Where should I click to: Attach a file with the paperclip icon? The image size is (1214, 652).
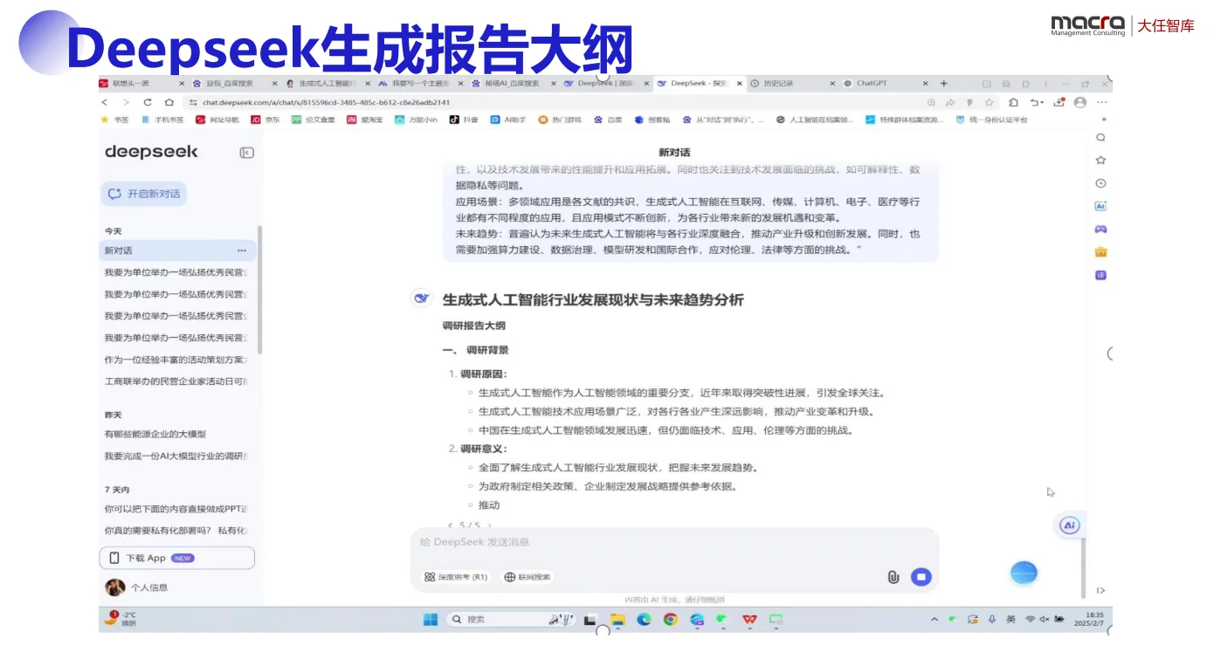[893, 577]
